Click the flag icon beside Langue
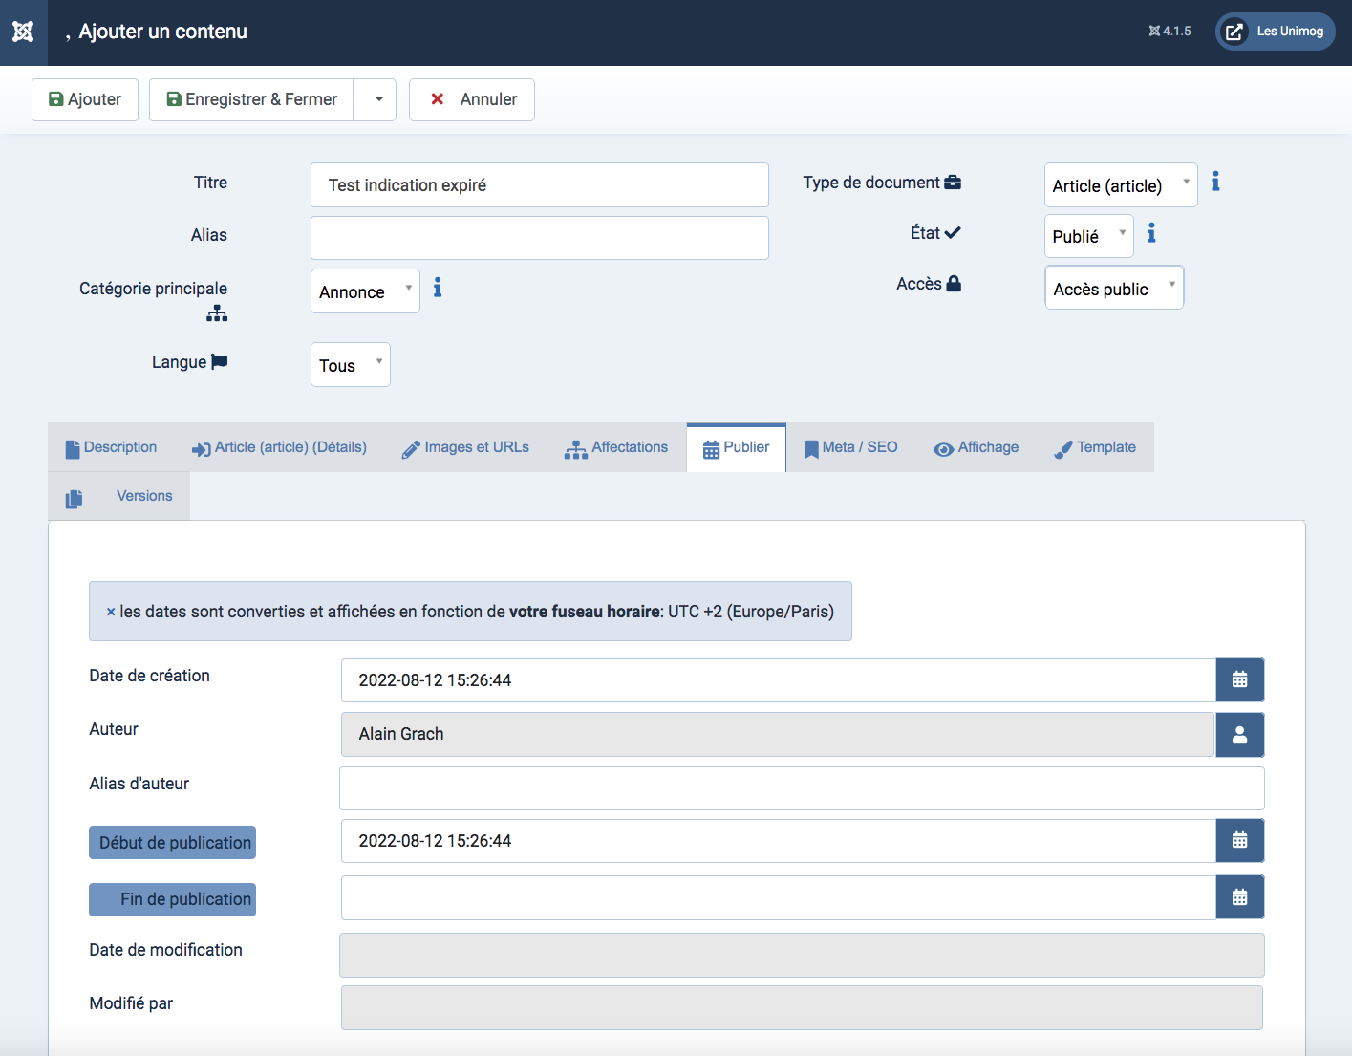This screenshot has height=1056, width=1352. click(220, 361)
